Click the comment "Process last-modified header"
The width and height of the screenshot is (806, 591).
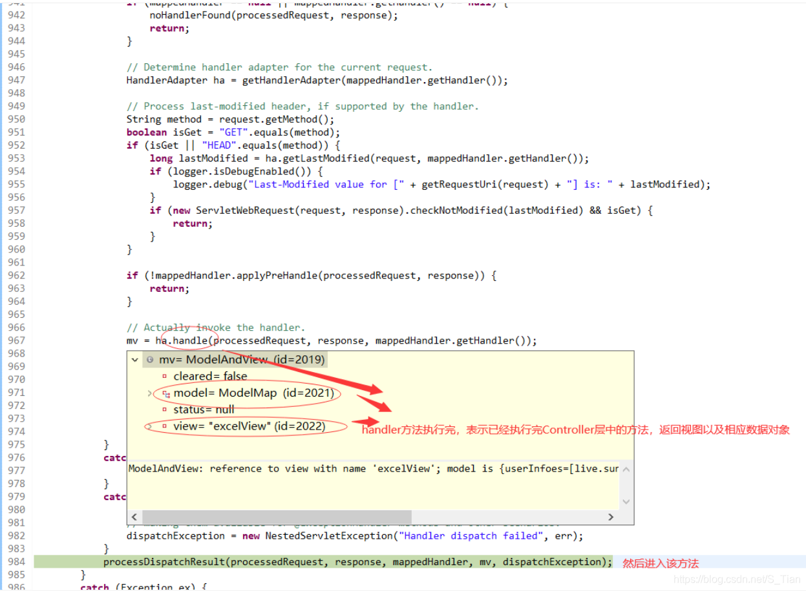coord(302,107)
